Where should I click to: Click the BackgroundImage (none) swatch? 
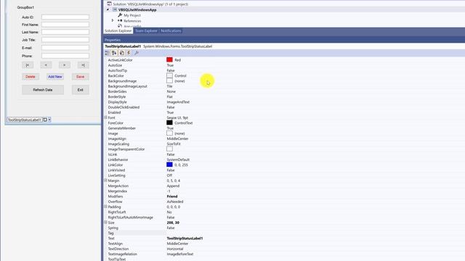click(169, 80)
